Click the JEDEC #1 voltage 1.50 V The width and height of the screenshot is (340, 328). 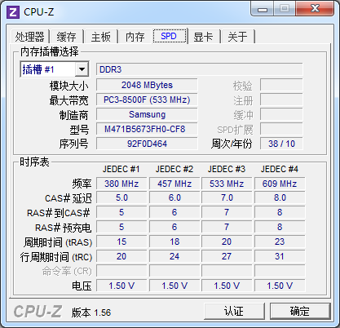(x=121, y=286)
